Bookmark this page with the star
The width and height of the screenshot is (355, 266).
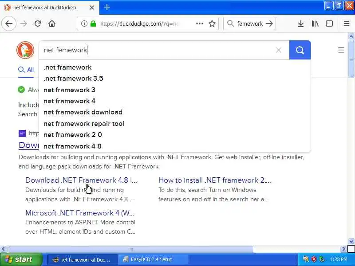pyautogui.click(x=212, y=23)
